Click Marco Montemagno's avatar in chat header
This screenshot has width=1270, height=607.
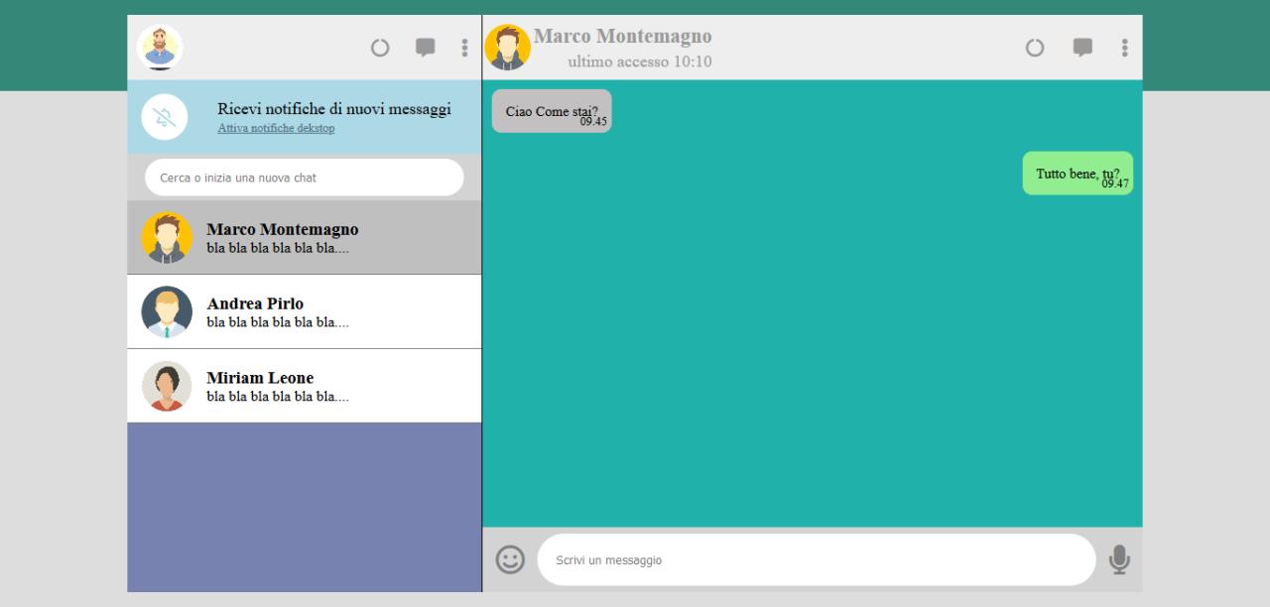click(x=507, y=48)
